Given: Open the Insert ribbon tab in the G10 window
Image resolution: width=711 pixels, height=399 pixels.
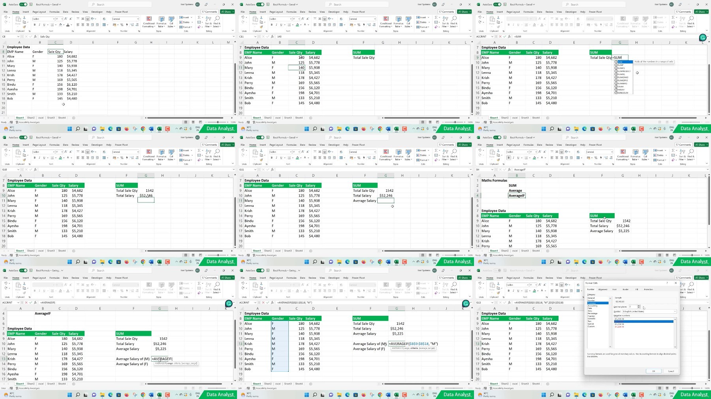Looking at the screenshot, I should (26, 145).
